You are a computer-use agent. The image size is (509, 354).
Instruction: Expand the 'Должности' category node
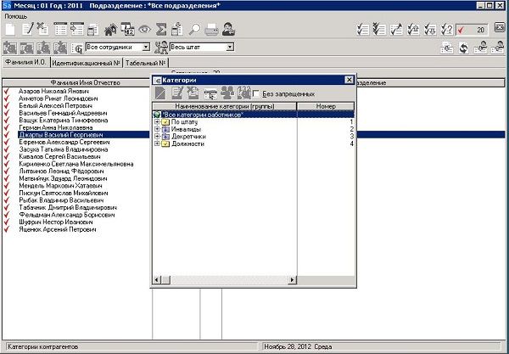(x=157, y=143)
